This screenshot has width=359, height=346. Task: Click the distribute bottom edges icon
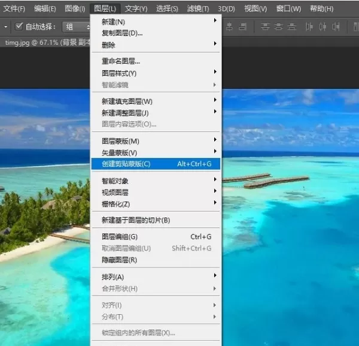[292, 26]
